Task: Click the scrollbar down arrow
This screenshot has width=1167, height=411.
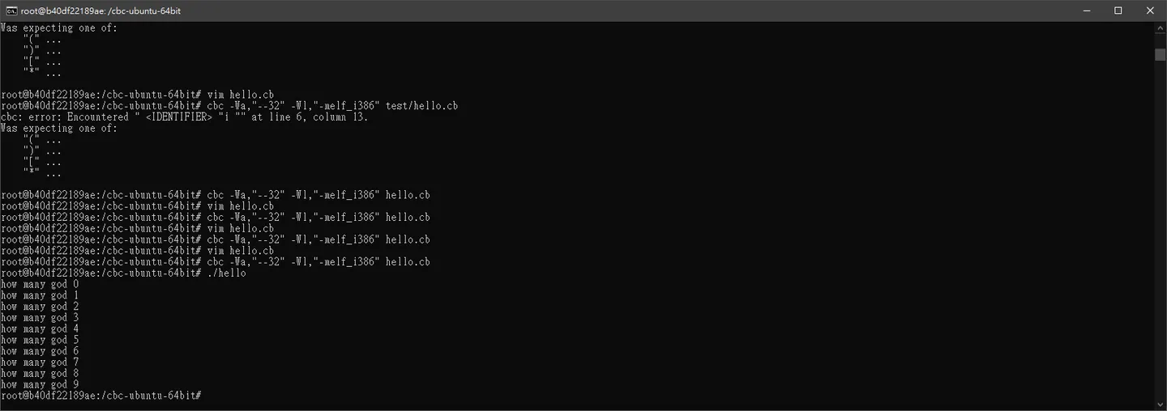Action: click(x=1160, y=404)
